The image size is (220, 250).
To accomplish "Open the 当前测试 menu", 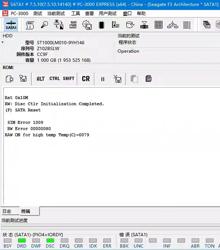I will (56, 14).
